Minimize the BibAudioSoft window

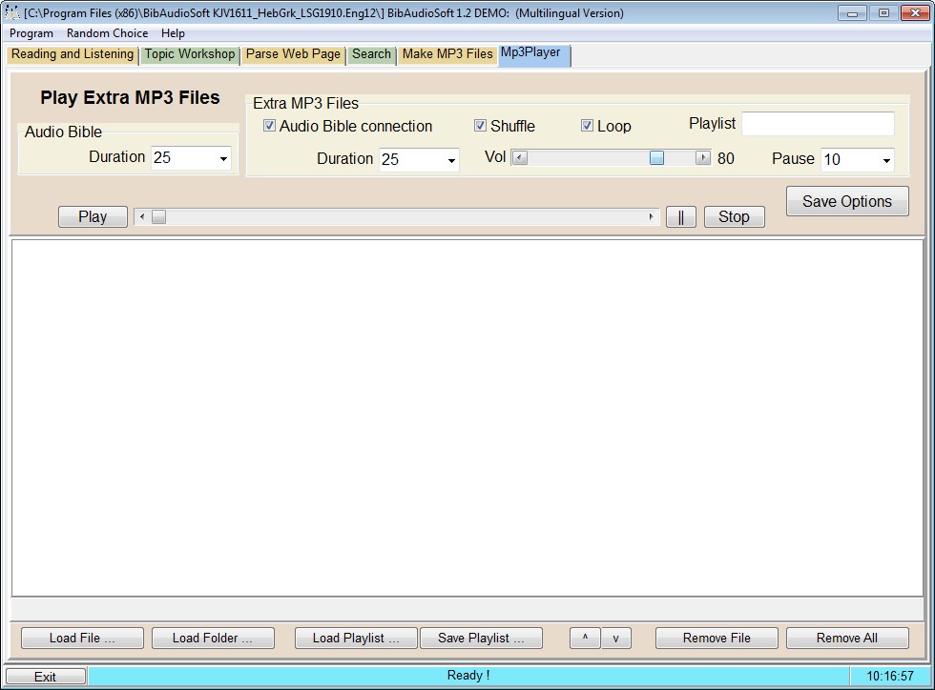(x=852, y=12)
